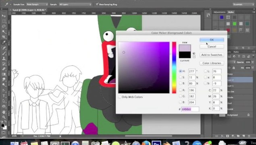
Task: Select the Hand tool
Action: [4, 112]
